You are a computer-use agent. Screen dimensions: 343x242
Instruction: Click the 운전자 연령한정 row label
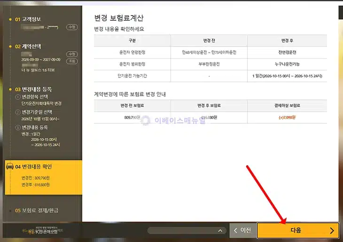click(x=132, y=53)
